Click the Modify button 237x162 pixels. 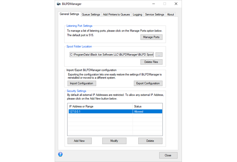114,141
